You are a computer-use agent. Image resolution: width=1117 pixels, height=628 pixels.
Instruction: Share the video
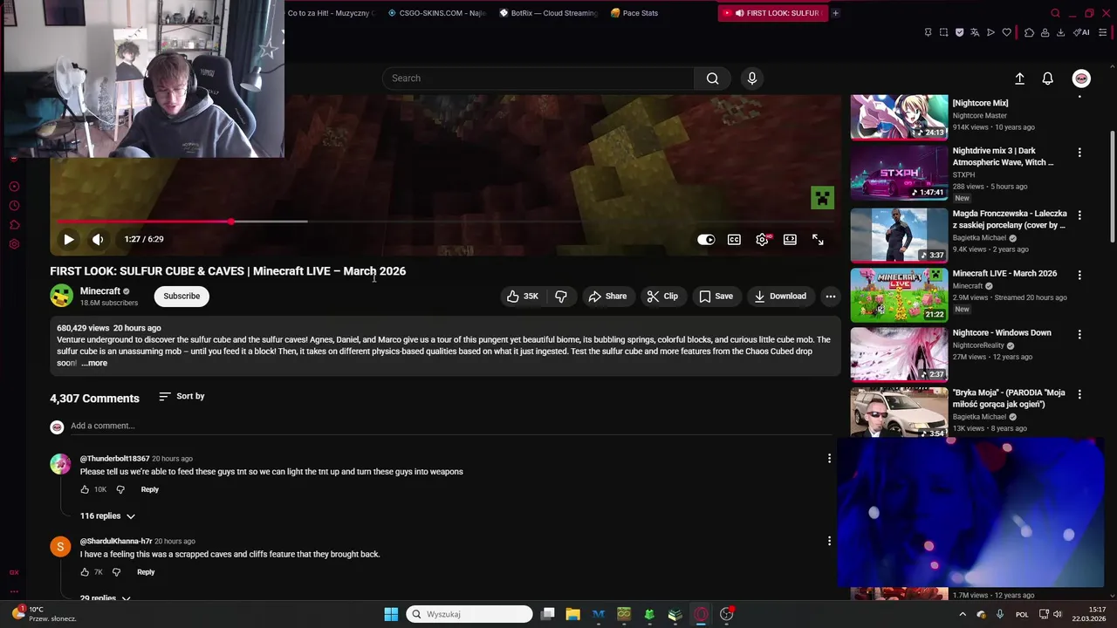point(607,297)
